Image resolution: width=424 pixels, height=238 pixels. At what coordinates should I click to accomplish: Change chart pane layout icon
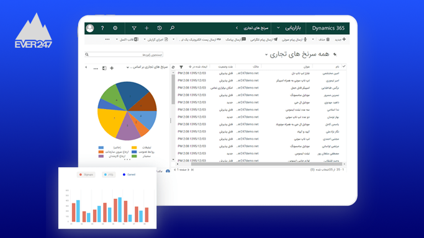(104, 68)
